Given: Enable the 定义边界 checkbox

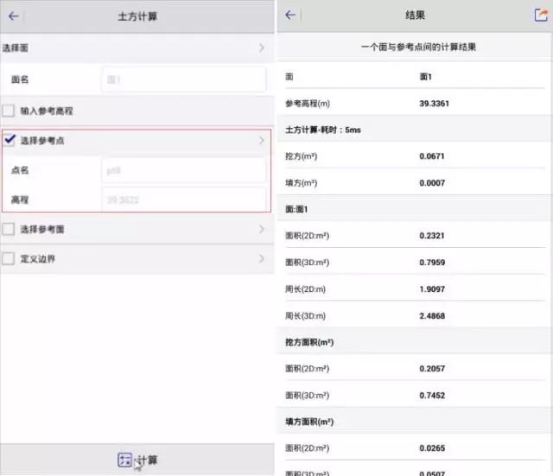Looking at the screenshot, I should tap(9, 258).
